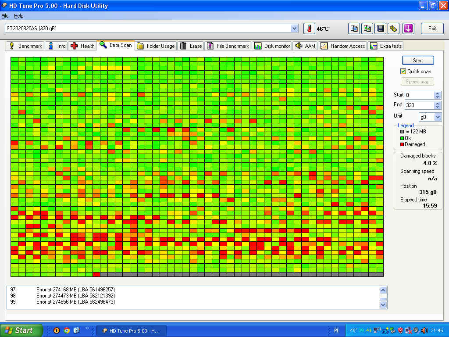Increase the End value with the up arrow
Image resolution: width=449 pixels, height=337 pixels.
tap(437, 103)
